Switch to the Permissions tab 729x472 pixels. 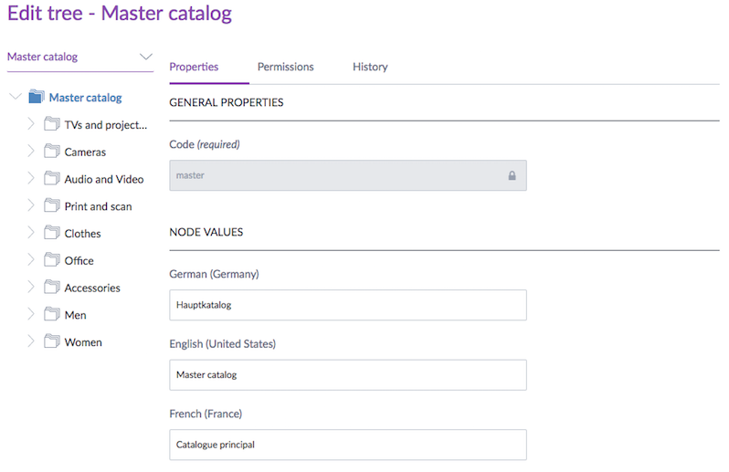point(285,67)
